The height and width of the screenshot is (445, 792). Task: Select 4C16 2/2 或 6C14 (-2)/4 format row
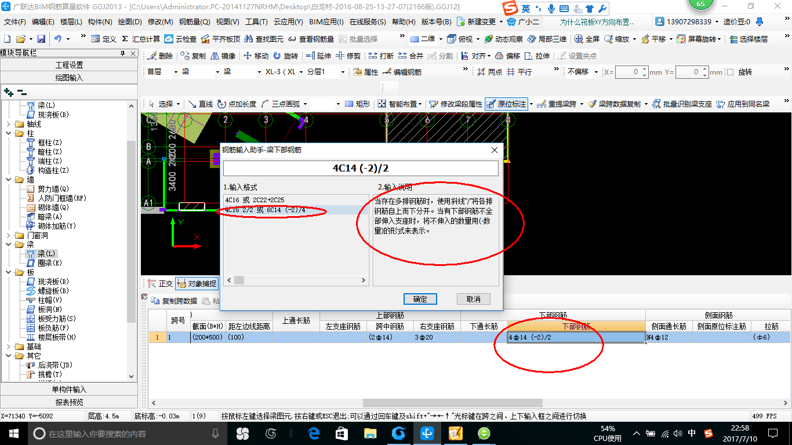[x=296, y=210]
